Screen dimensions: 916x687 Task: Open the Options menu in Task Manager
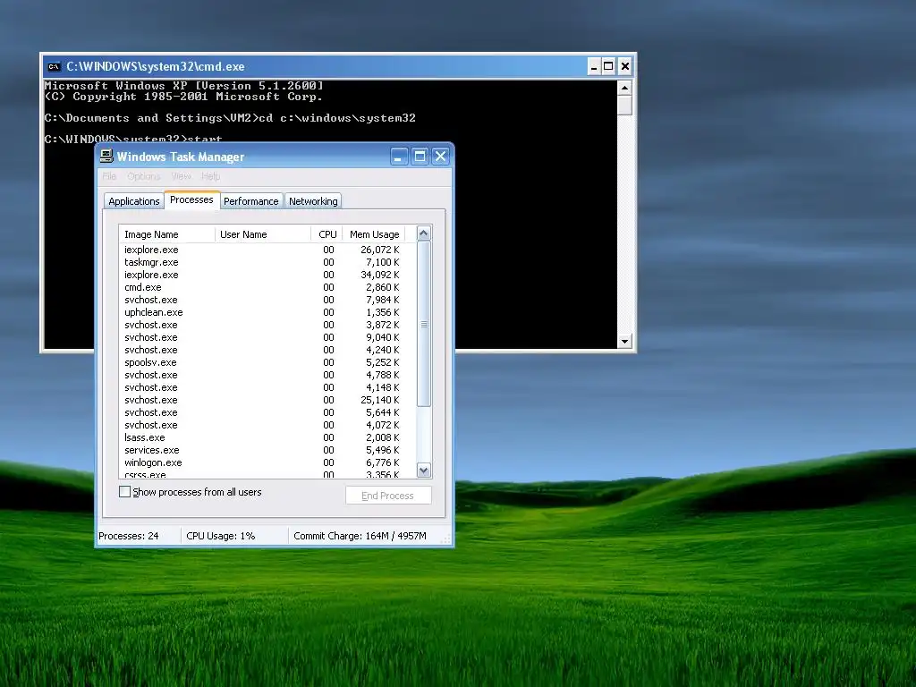[143, 176]
